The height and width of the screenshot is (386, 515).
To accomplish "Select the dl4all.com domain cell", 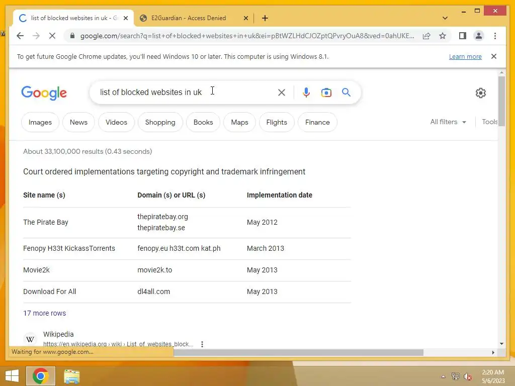I will pyautogui.click(x=153, y=292).
